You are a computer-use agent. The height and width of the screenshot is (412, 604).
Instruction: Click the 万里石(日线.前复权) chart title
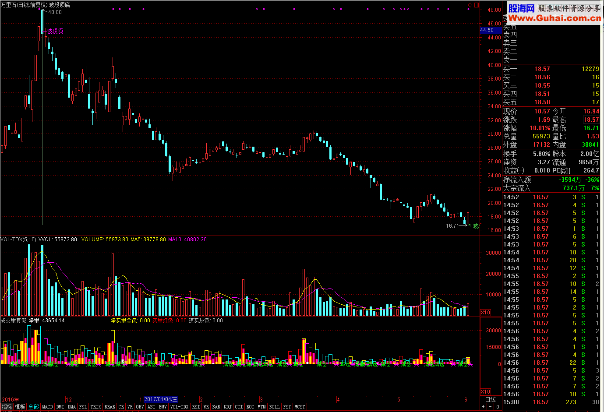click(x=24, y=5)
